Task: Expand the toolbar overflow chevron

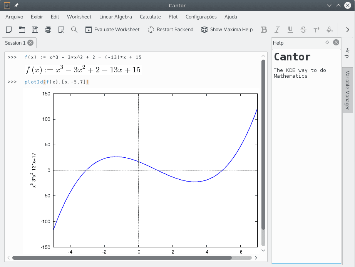Action: pyautogui.click(x=348, y=30)
